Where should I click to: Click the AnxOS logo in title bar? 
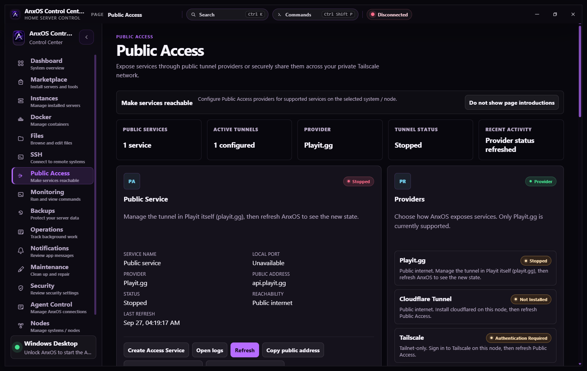15,14
